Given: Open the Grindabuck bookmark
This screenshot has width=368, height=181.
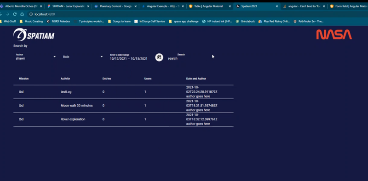Looking at the screenshot, I should pos(245,21).
